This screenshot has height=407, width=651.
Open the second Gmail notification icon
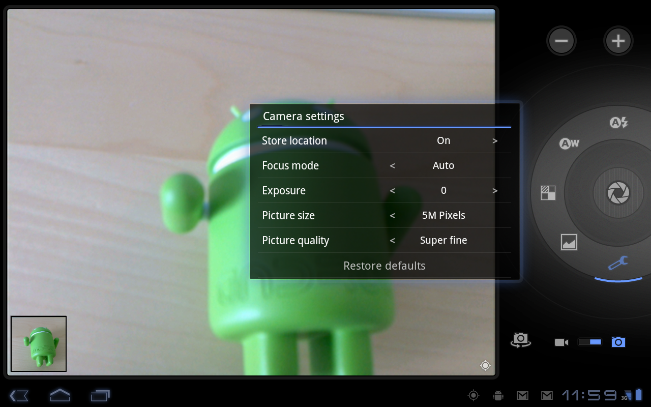click(x=547, y=396)
